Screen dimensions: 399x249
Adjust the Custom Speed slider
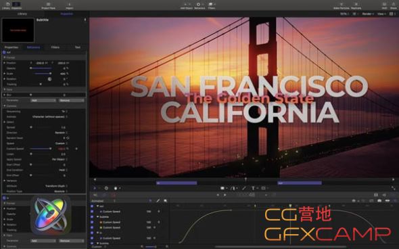click(x=41, y=148)
